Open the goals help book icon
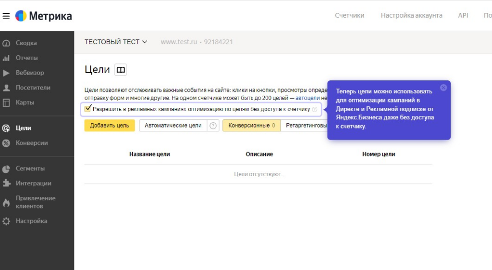The height and width of the screenshot is (270, 492). tap(121, 69)
